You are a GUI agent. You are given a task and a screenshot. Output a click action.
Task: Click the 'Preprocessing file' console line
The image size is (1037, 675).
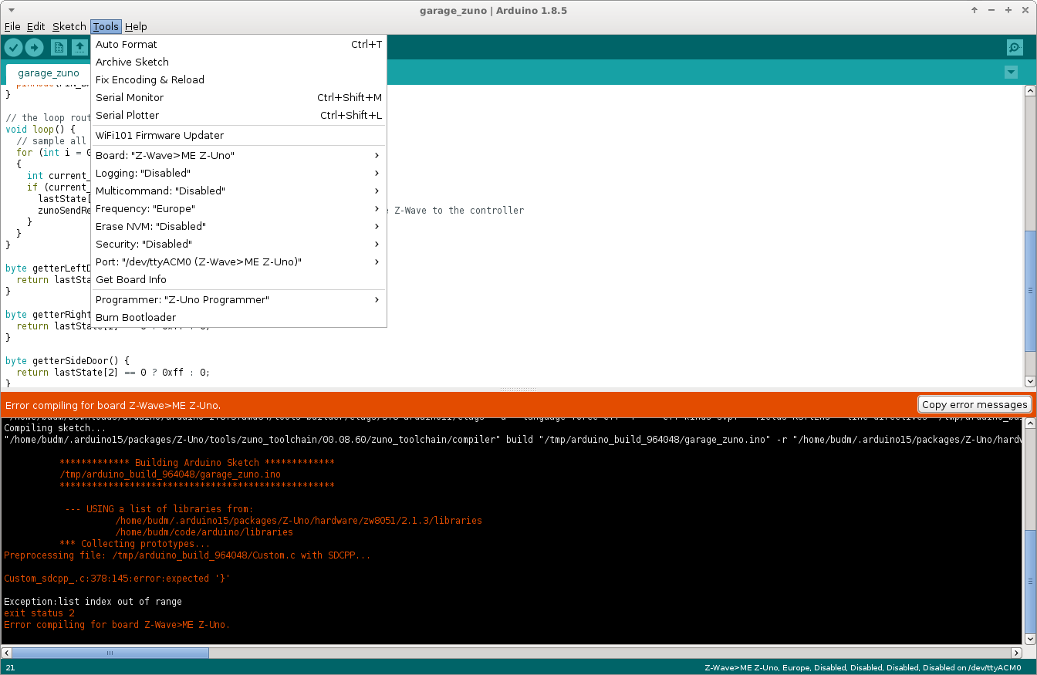tap(187, 555)
